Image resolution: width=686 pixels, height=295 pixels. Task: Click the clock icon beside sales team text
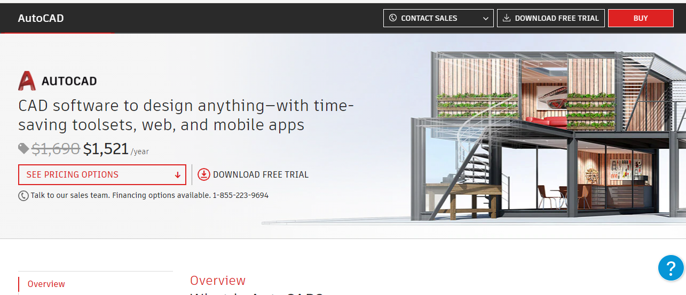coord(23,196)
